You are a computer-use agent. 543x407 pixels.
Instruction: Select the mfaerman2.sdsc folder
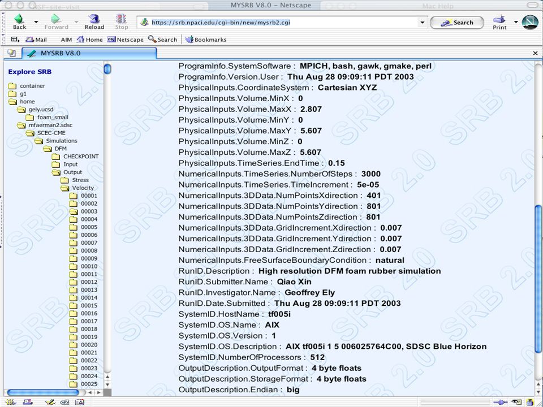click(x=45, y=125)
